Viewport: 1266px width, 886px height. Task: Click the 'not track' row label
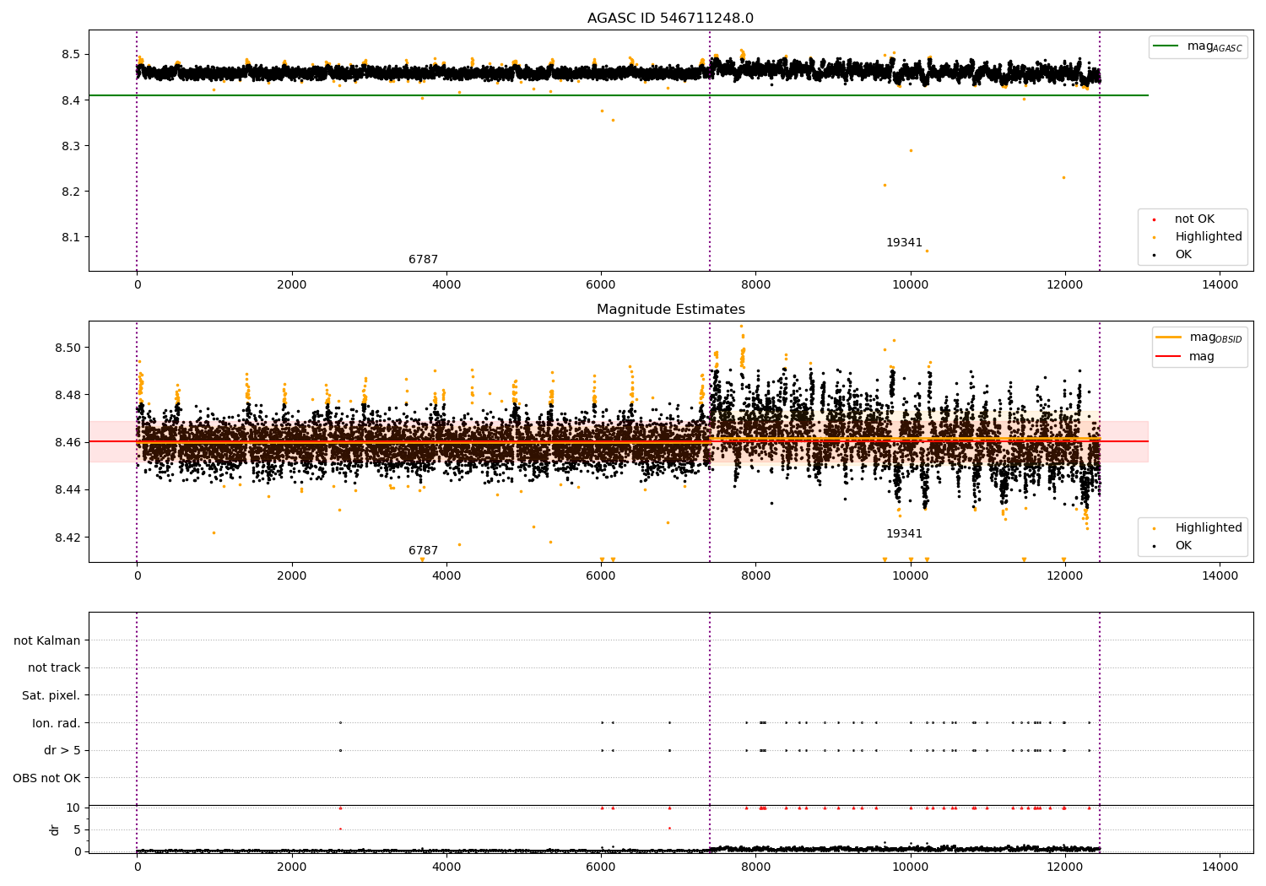54,668
